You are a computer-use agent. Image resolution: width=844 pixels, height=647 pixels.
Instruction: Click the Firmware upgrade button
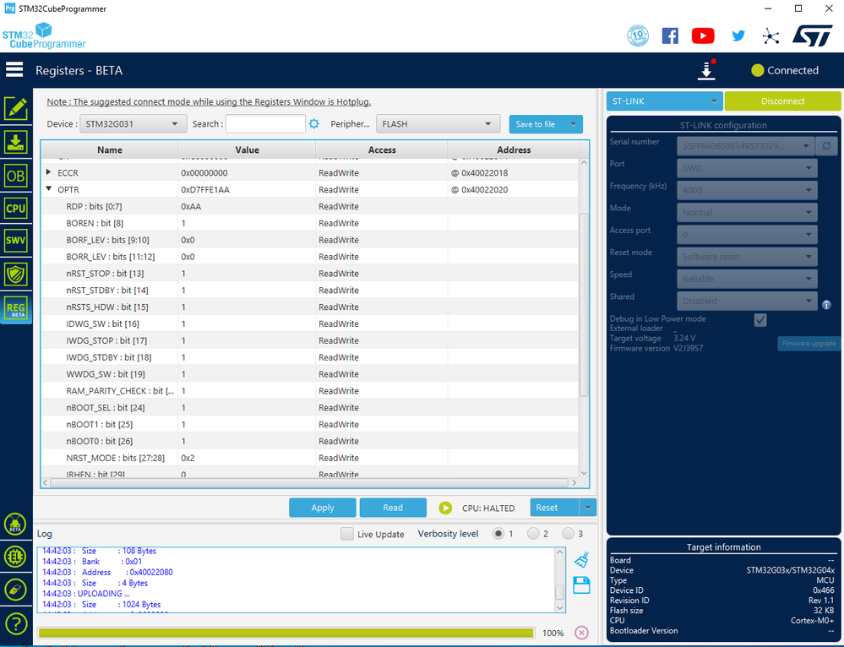click(x=809, y=344)
